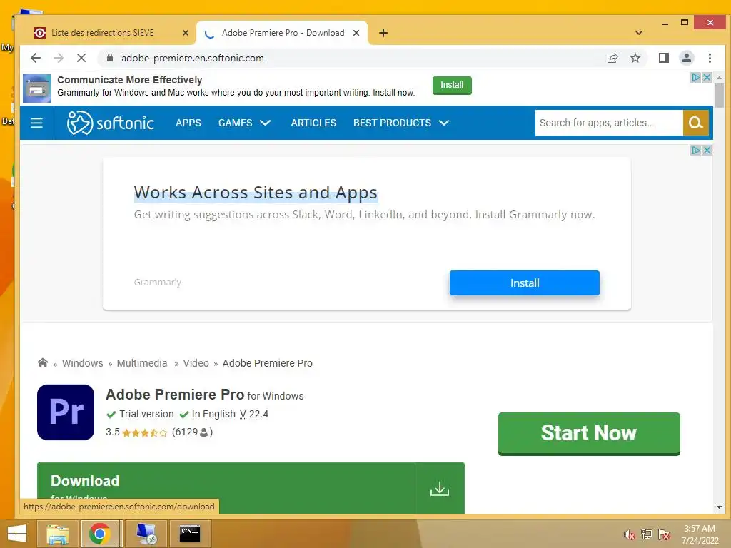This screenshot has width=731, height=548.
Task: Click the top banner ad thumbnail image
Action: [x=37, y=88]
